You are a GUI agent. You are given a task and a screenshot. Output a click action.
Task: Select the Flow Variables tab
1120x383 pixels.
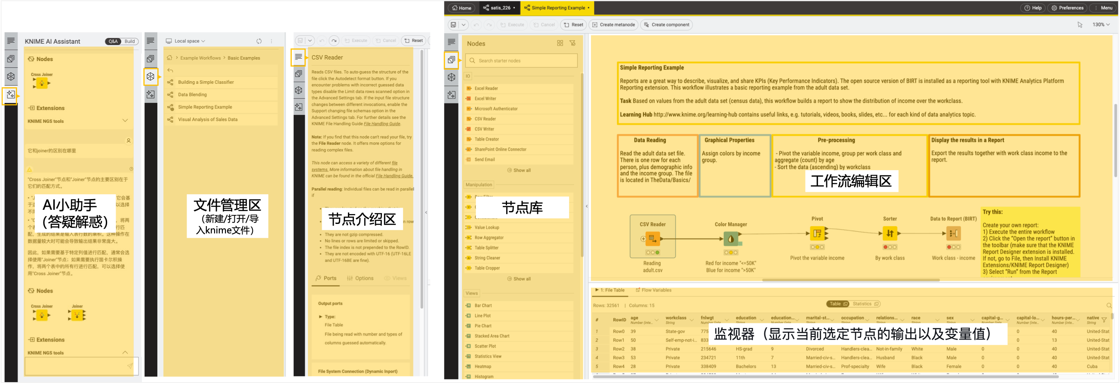click(653, 290)
